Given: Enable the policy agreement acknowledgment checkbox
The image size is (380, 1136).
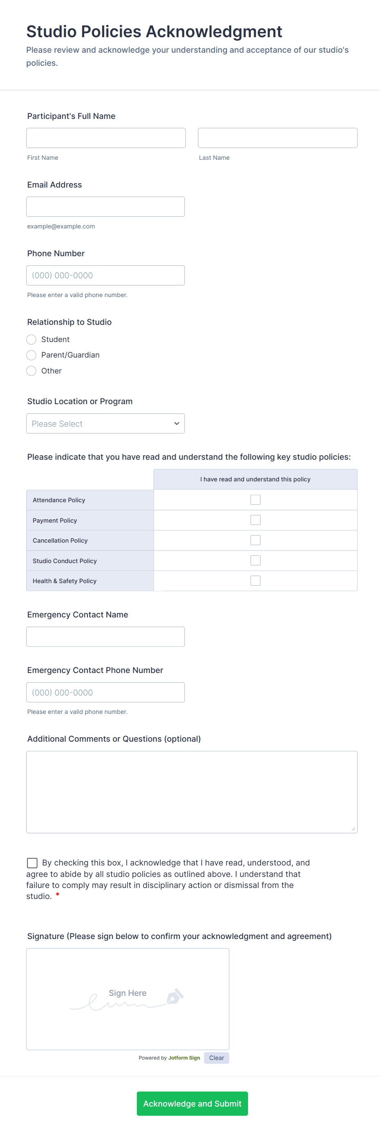Looking at the screenshot, I should (x=32, y=863).
